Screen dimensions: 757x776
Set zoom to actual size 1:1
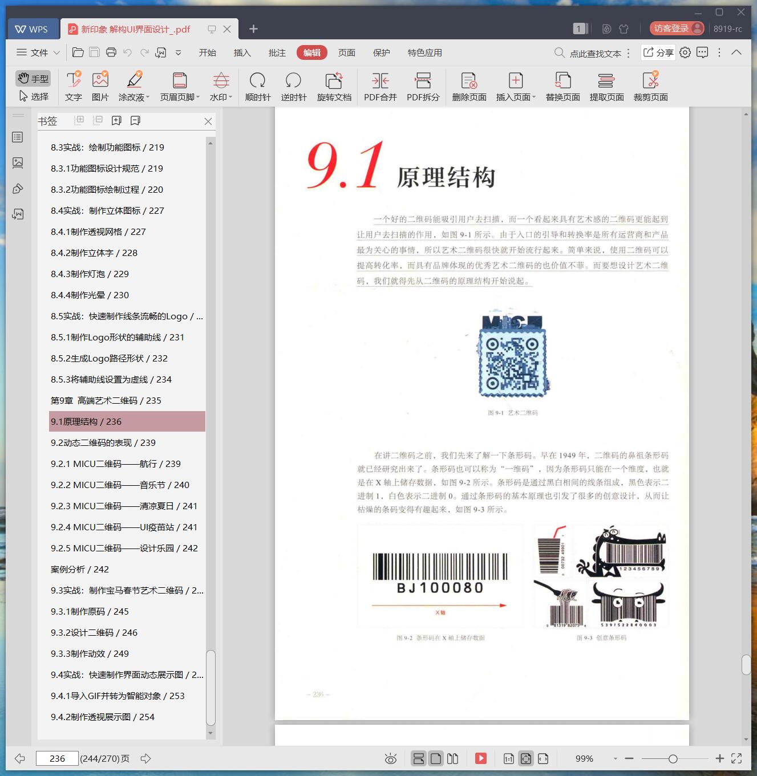[509, 758]
